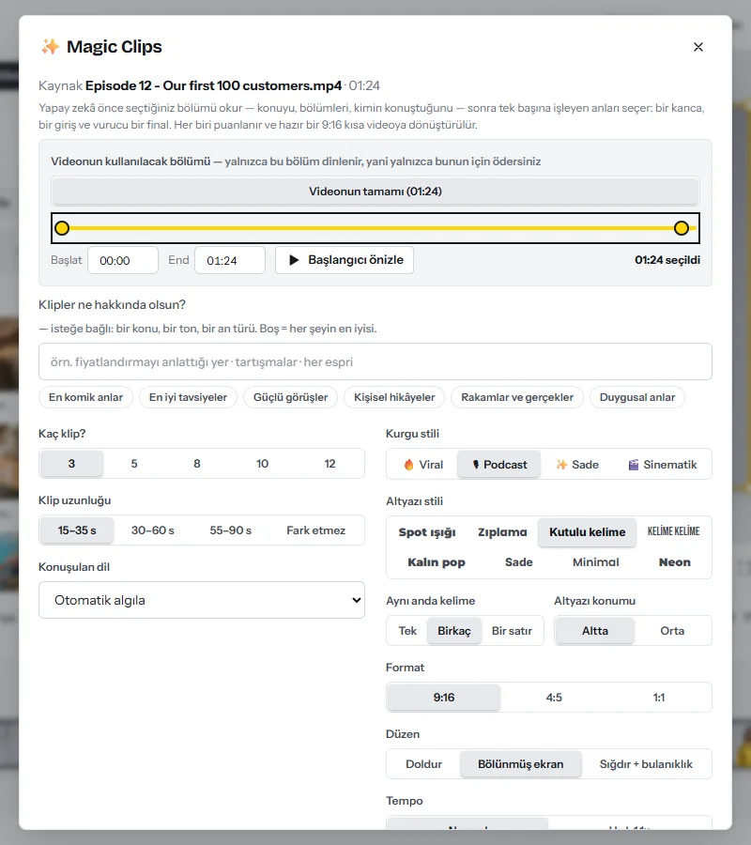Choose Kutulu kelime subtitle style
The height and width of the screenshot is (845, 751).
pyautogui.click(x=588, y=532)
